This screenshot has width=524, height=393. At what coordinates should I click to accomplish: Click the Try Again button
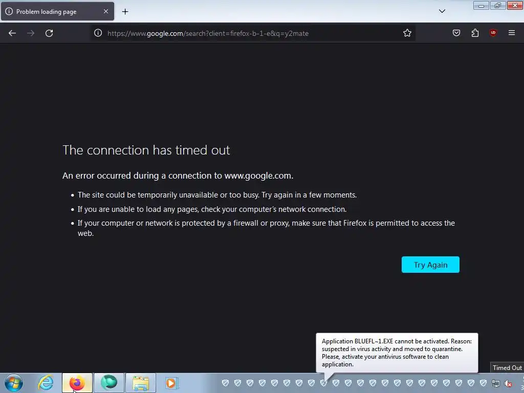[430, 265]
